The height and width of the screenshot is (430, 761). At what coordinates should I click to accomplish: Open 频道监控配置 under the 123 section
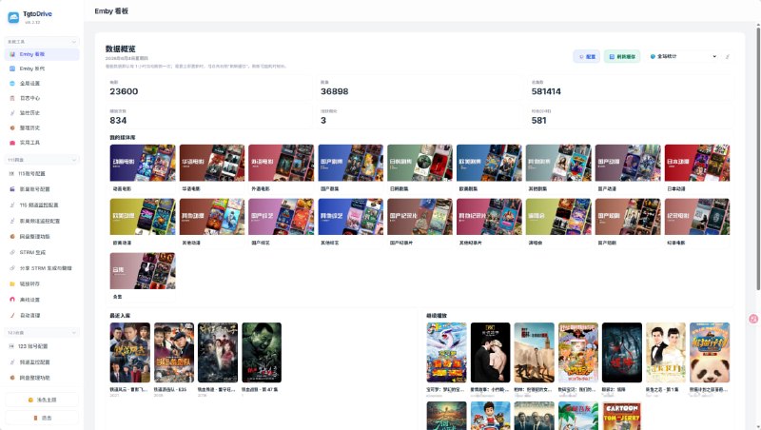42,362
